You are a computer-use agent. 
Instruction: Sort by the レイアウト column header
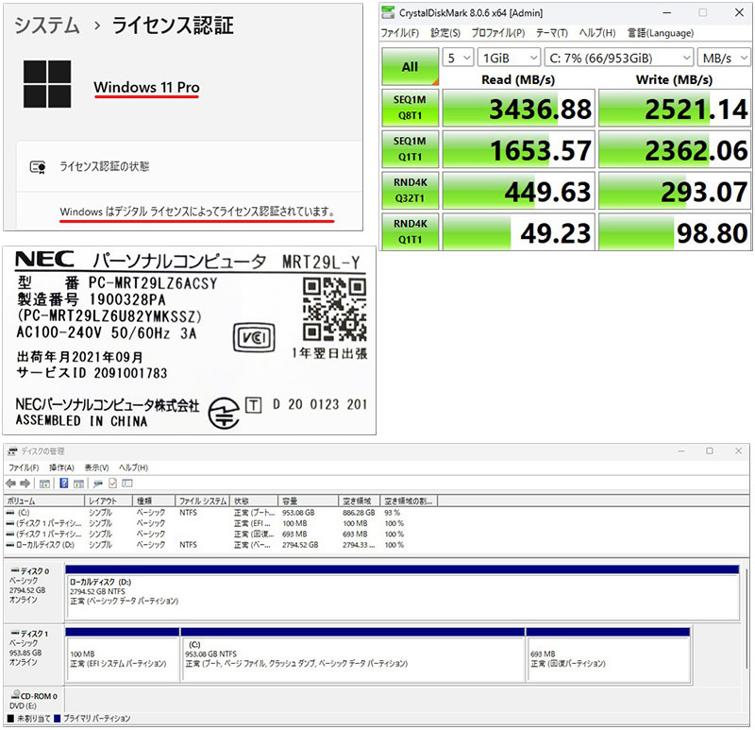[x=109, y=501]
